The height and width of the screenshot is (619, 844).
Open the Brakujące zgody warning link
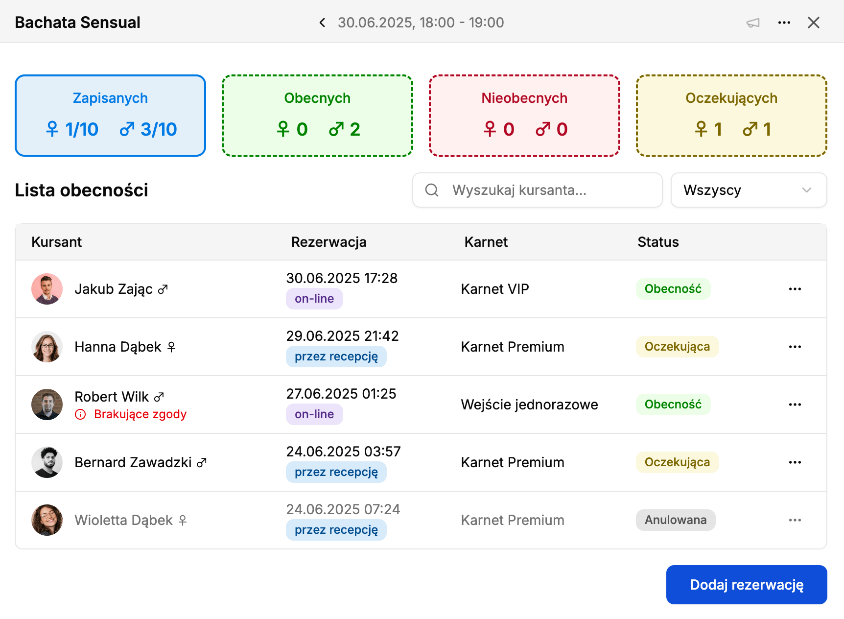tap(140, 414)
